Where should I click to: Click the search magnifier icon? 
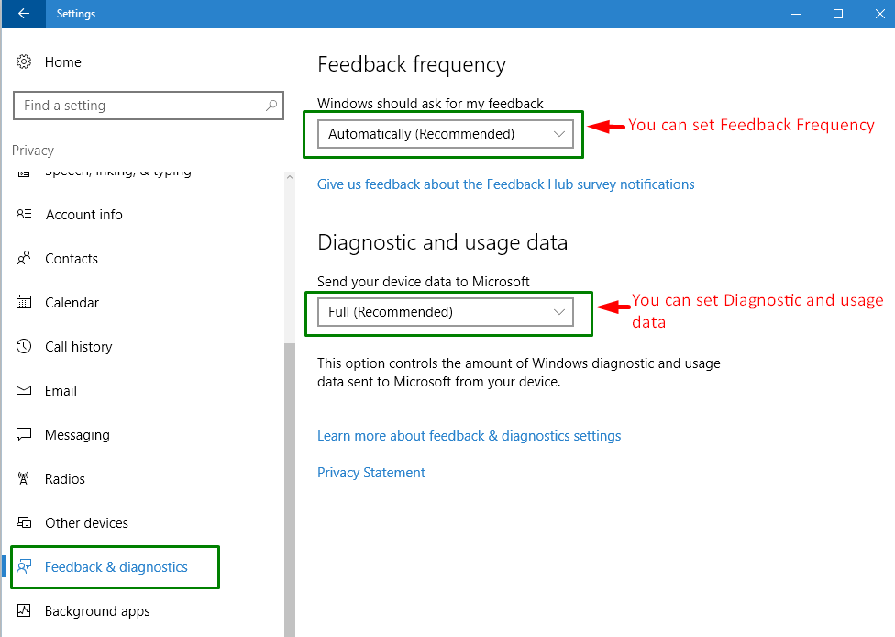pyautogui.click(x=271, y=106)
